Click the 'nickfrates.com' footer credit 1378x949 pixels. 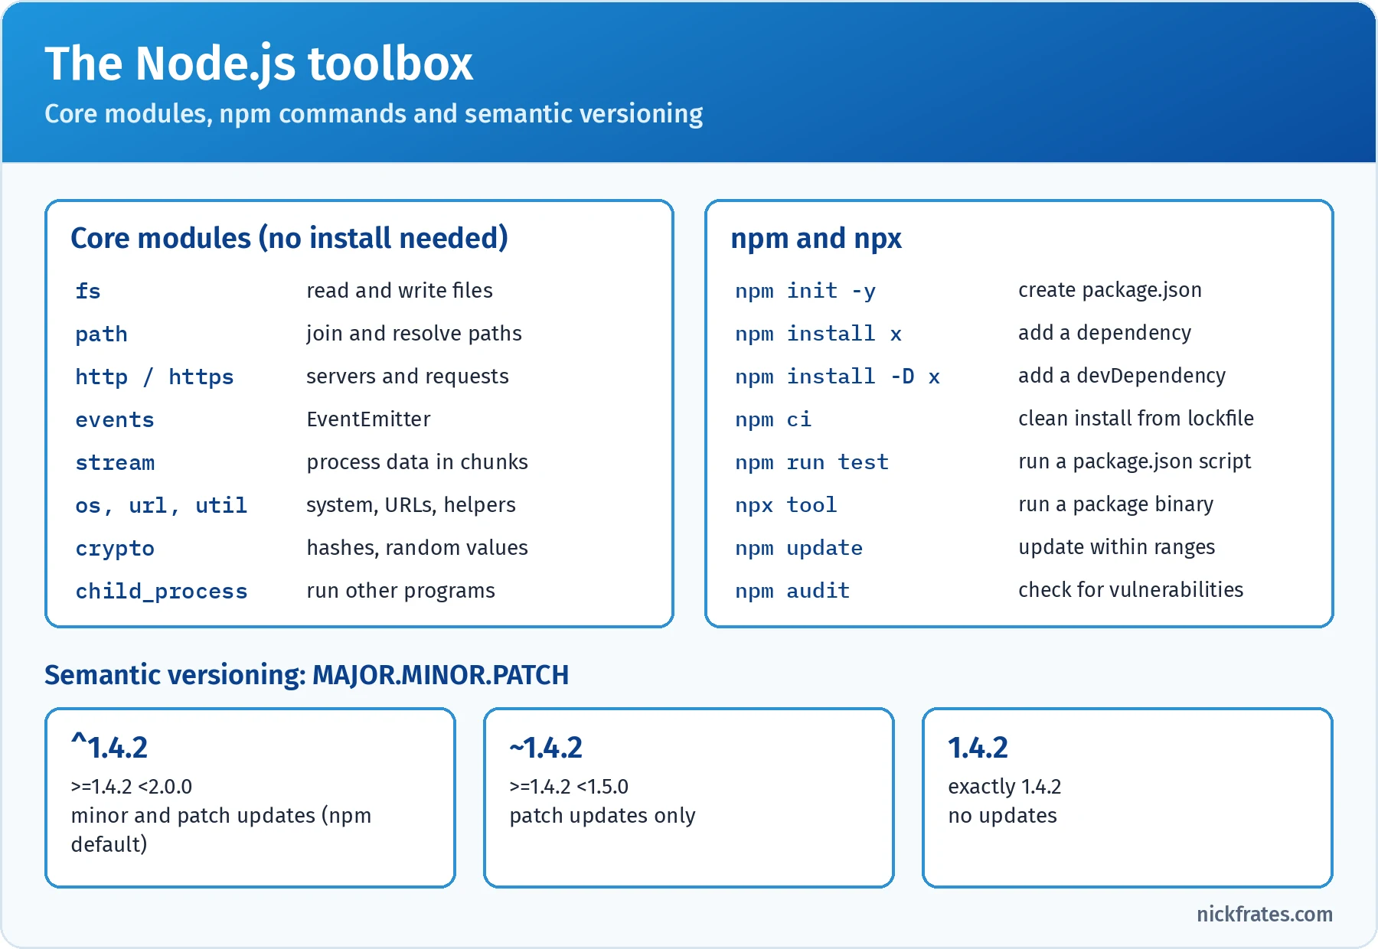click(x=1265, y=915)
